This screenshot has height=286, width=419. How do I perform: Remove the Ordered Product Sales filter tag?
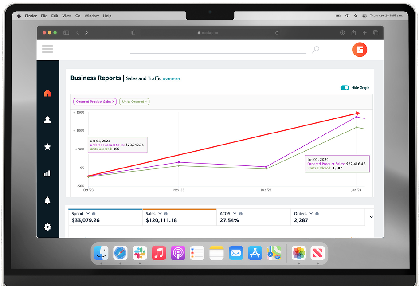[x=113, y=102]
